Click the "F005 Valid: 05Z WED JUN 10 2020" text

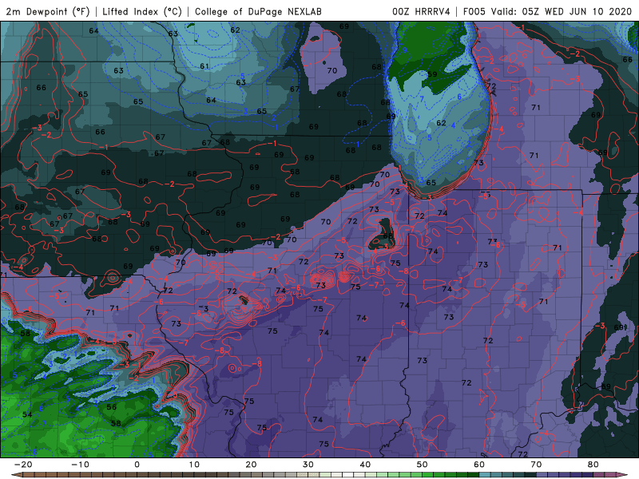(x=547, y=11)
